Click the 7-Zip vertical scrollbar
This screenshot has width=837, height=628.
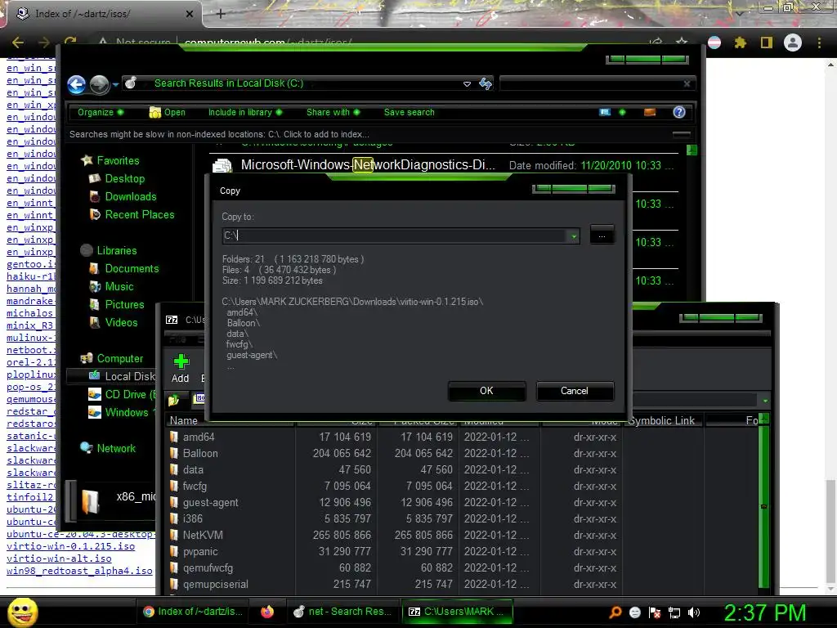coord(764,505)
